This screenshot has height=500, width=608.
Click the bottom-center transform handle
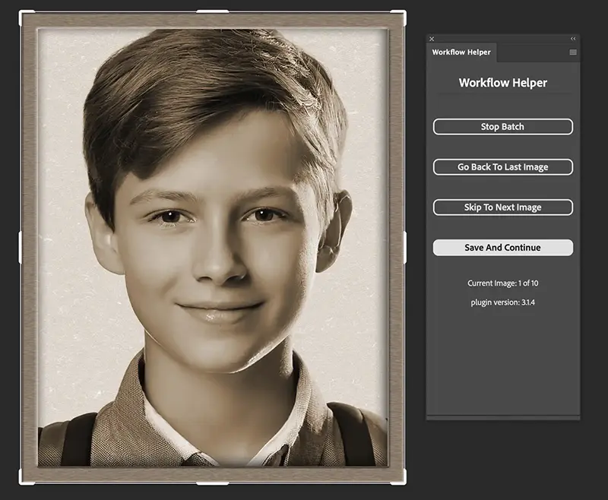pyautogui.click(x=213, y=483)
